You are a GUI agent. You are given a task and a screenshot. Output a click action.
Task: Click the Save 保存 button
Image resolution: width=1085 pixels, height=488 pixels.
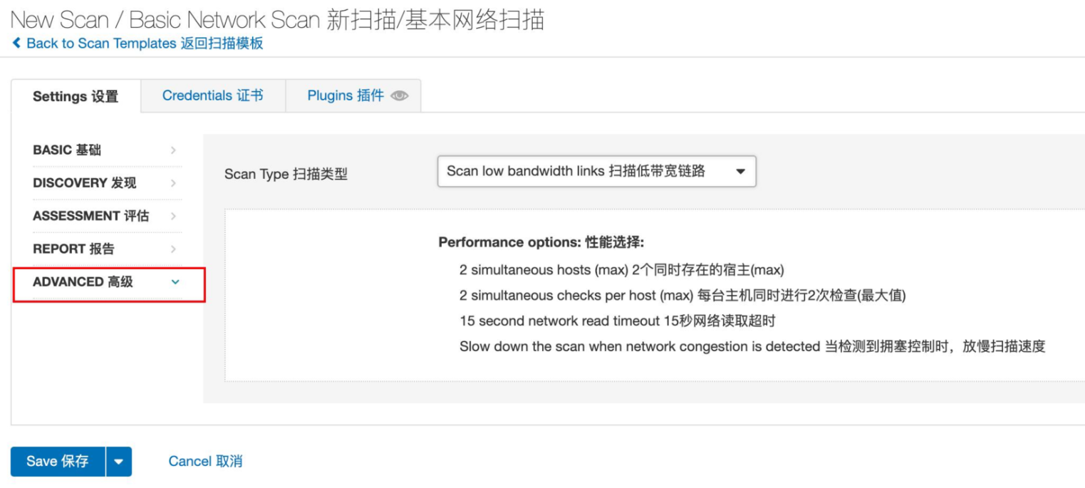58,462
